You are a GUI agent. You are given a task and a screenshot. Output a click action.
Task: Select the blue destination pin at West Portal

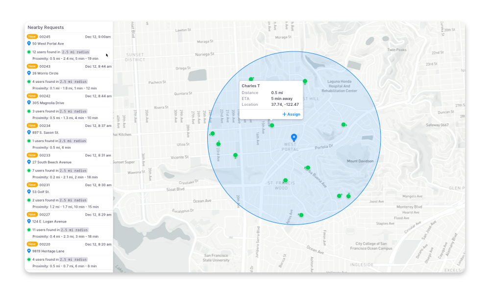click(294, 138)
